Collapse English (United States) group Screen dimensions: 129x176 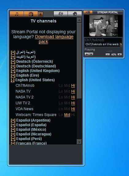pos(13,80)
